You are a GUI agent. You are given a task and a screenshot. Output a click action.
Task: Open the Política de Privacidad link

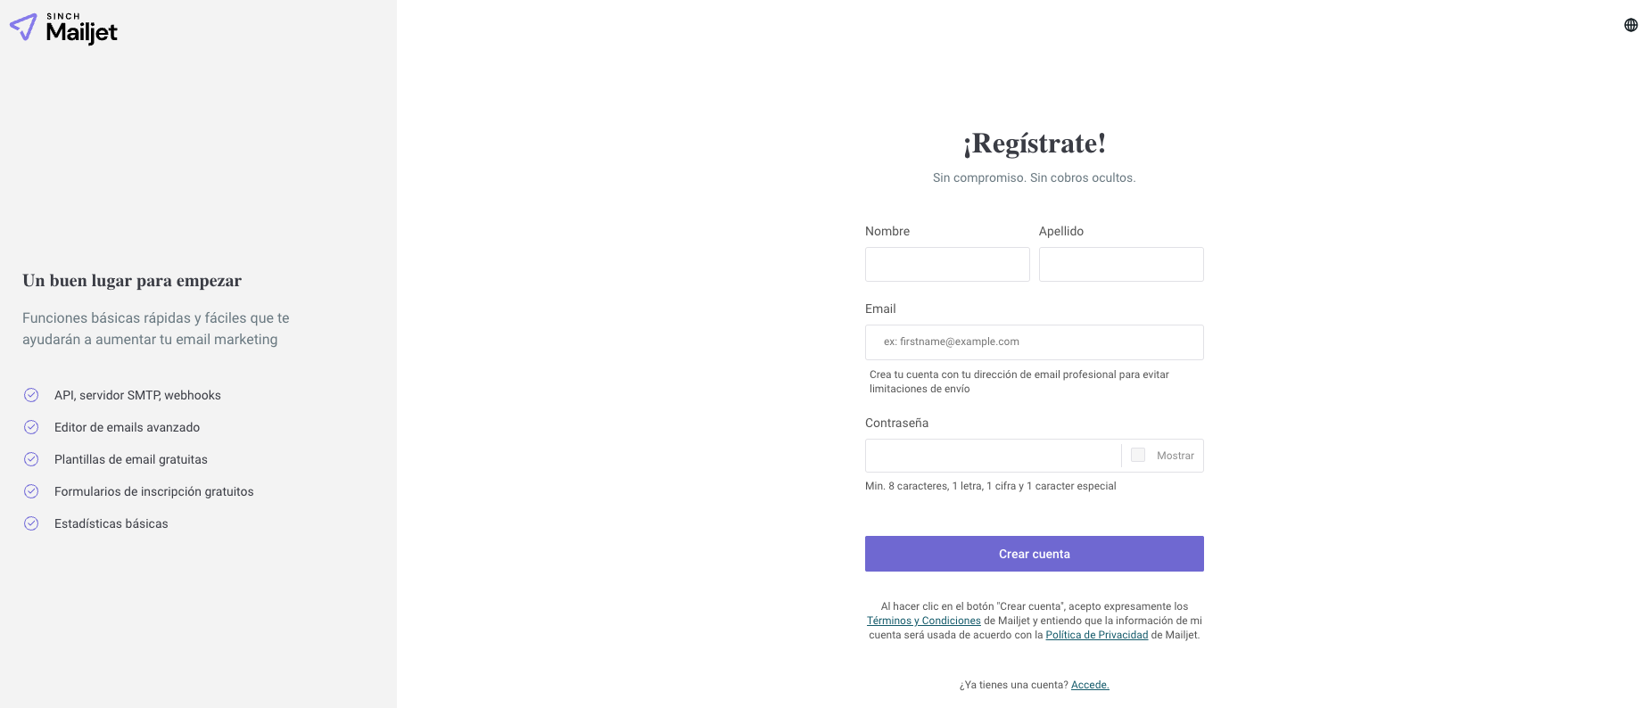pos(1097,635)
